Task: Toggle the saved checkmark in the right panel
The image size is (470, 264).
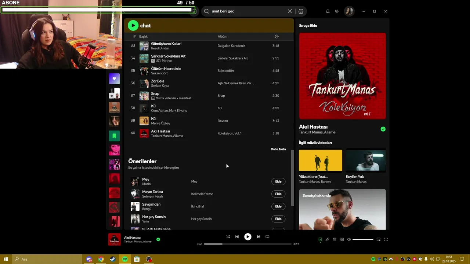Action: point(383,129)
